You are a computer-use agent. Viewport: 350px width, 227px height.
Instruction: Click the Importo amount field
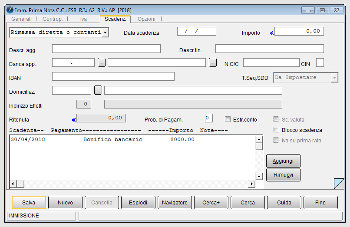[299, 31]
